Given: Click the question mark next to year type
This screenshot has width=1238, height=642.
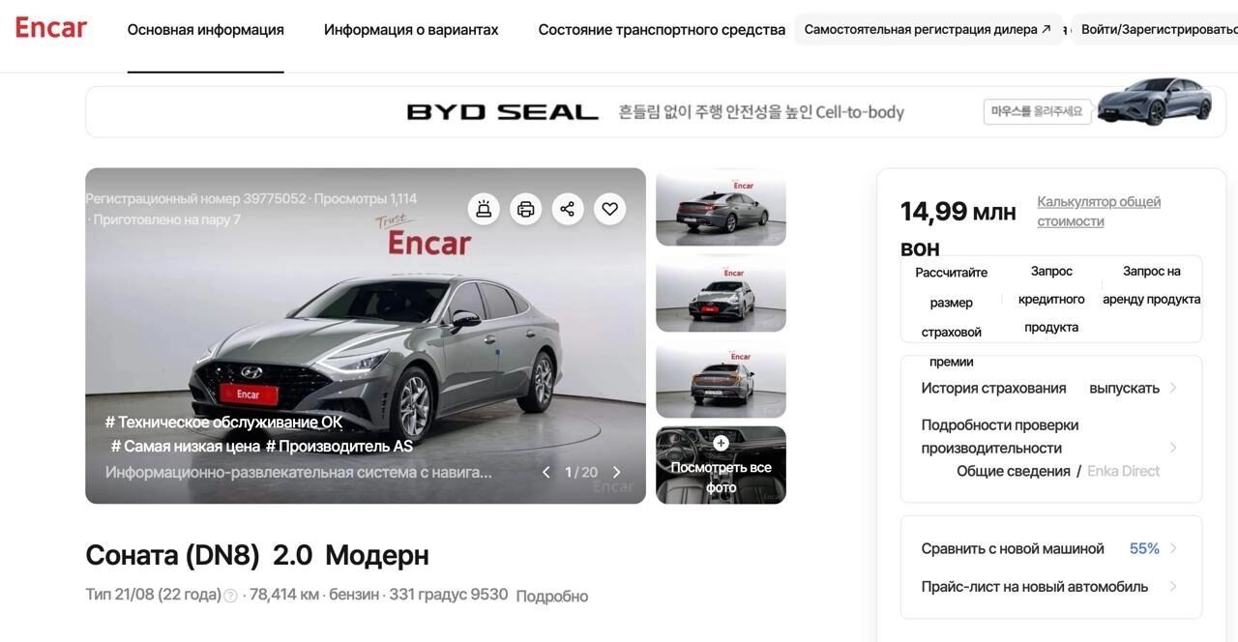Looking at the screenshot, I should coord(230,596).
